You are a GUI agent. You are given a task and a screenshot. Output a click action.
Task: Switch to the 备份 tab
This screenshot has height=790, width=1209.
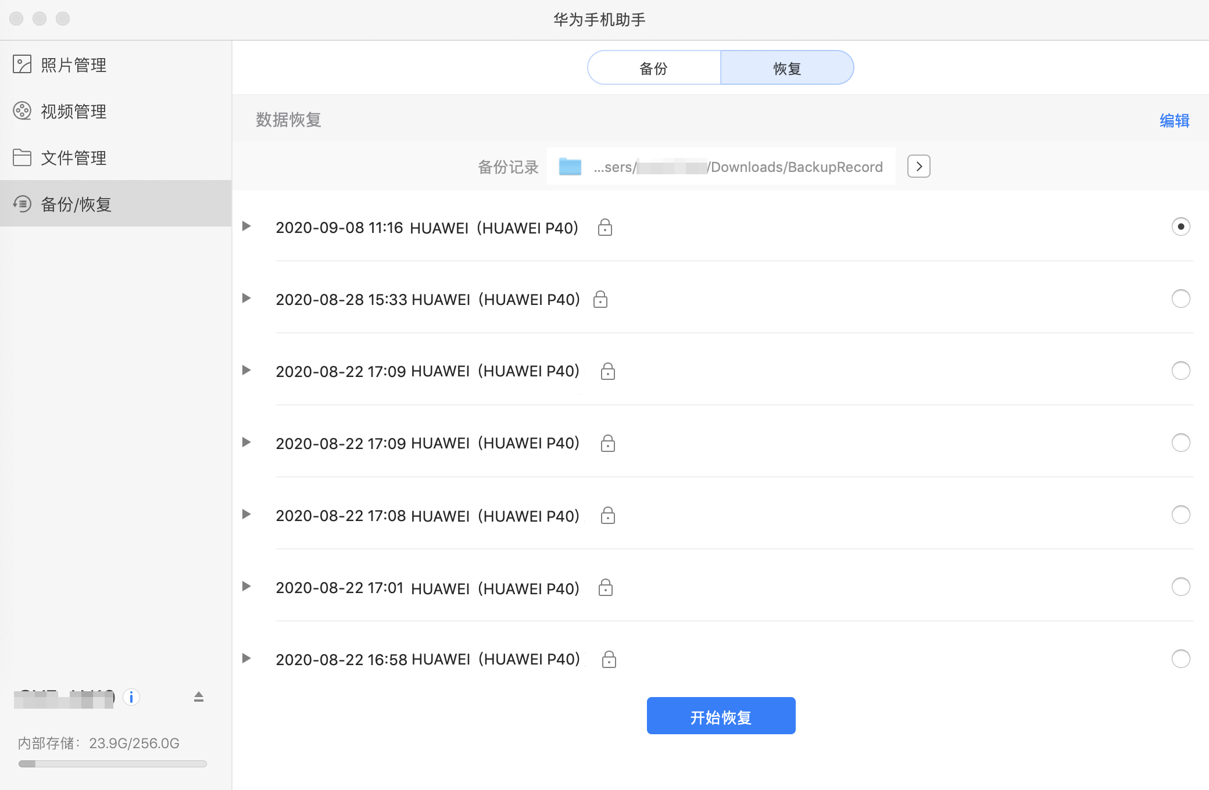[x=653, y=67]
